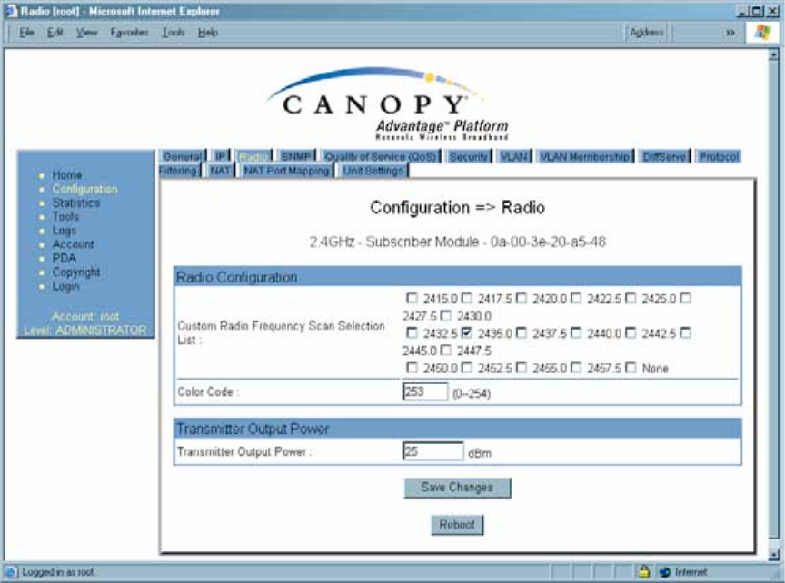
Task: Enable the 2425.0 frequency checkbox
Action: click(x=631, y=298)
